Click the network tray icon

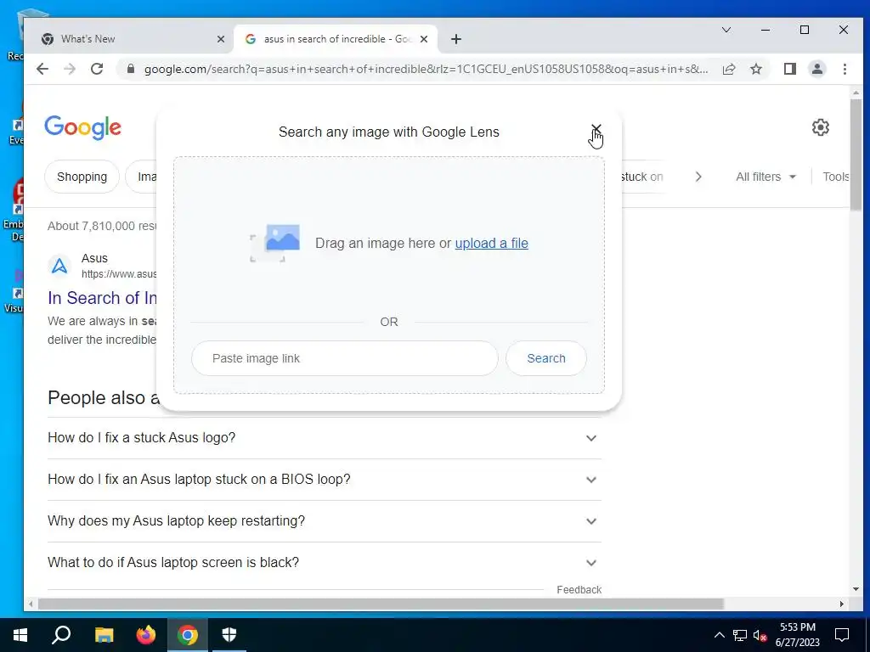click(740, 635)
